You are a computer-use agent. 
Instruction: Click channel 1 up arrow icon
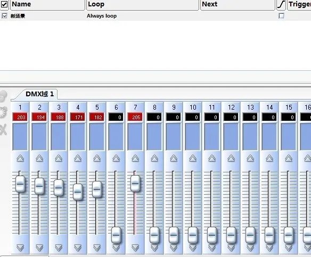[20, 159]
